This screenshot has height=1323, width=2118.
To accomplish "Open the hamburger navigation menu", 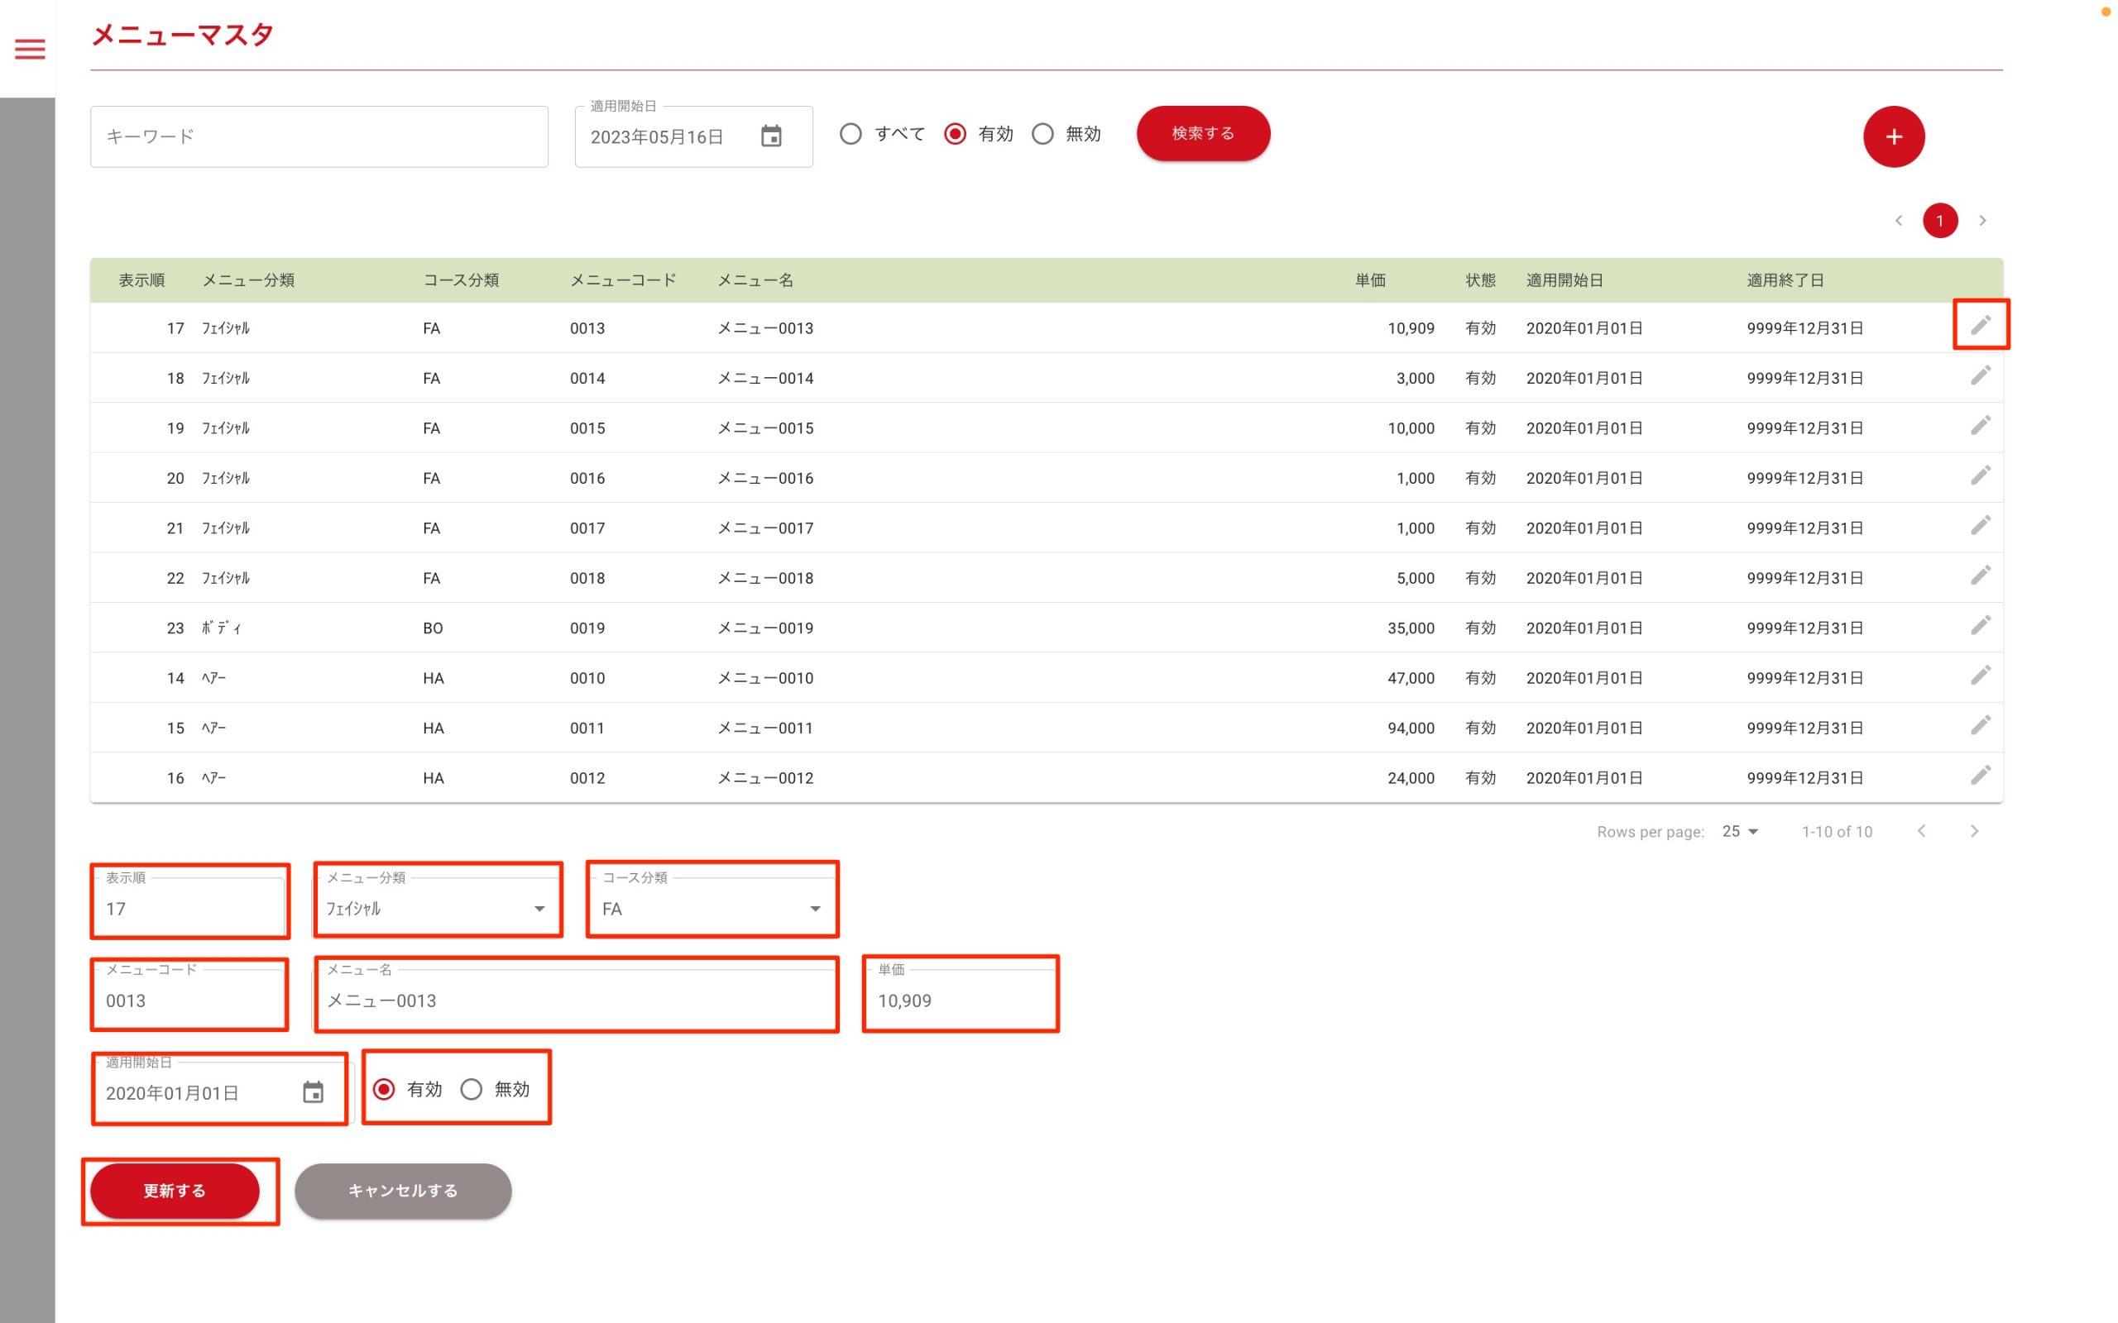I will [30, 49].
